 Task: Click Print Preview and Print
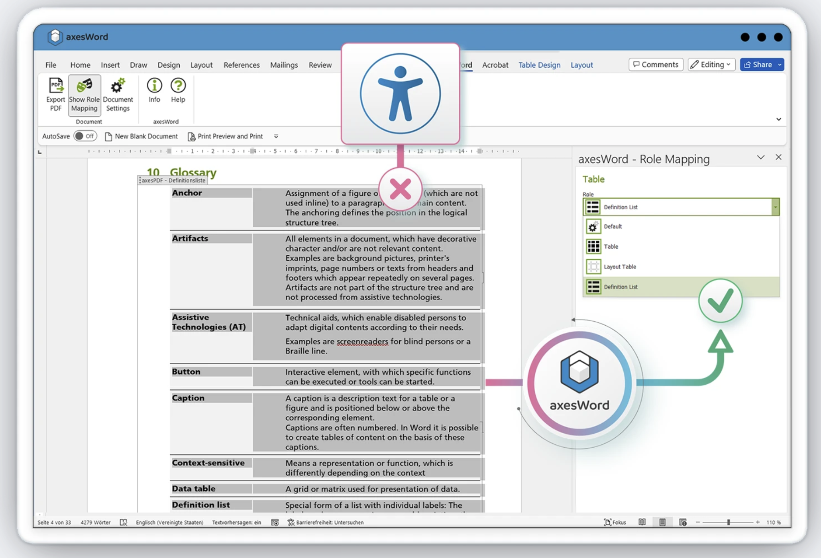[x=225, y=136]
